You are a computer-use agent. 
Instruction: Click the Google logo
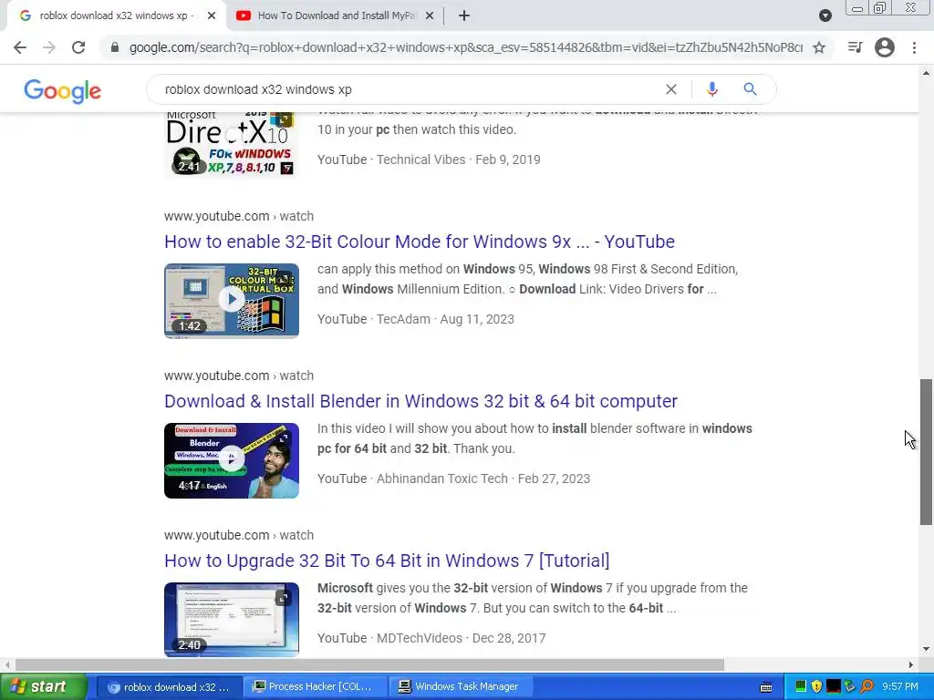click(x=63, y=91)
